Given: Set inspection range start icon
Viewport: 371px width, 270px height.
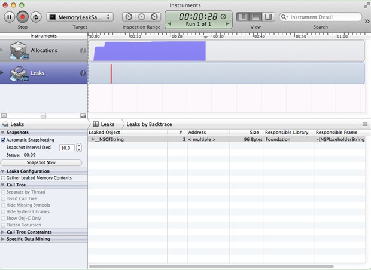Looking at the screenshot, I should (129, 17).
